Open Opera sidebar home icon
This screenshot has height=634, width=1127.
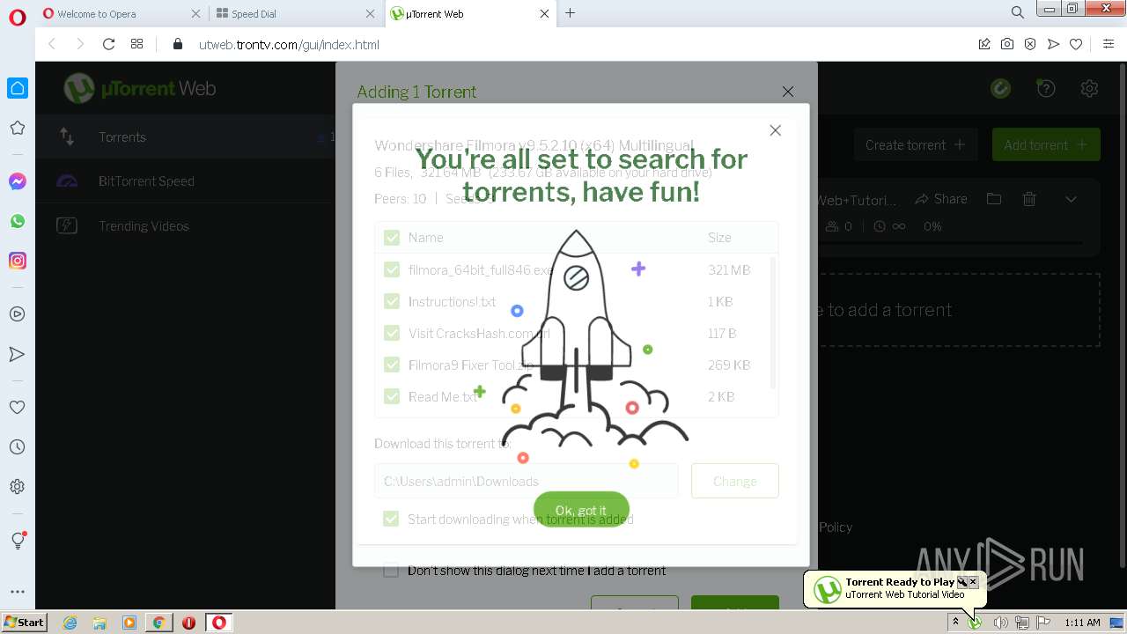[18, 88]
